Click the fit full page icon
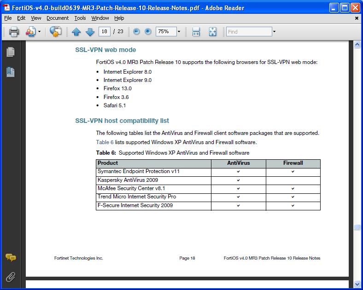This screenshot has height=290, width=363. click(212, 32)
